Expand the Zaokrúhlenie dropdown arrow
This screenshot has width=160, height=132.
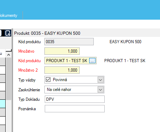(x=100, y=90)
